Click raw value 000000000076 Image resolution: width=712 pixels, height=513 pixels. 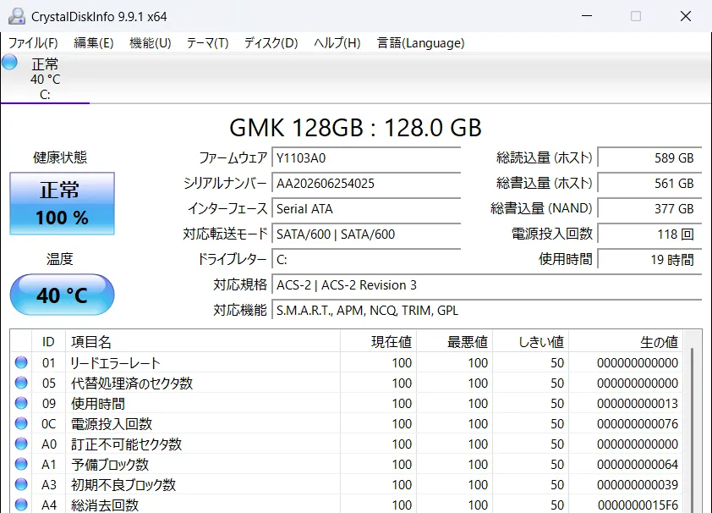point(638,423)
